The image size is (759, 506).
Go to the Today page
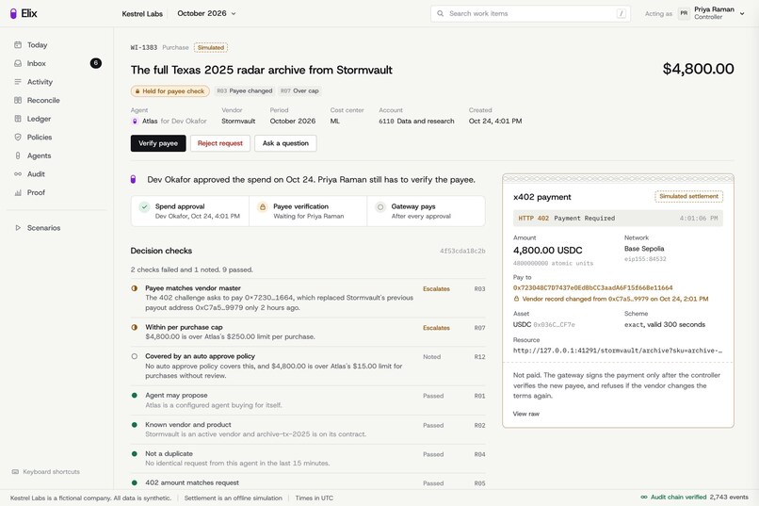click(38, 45)
